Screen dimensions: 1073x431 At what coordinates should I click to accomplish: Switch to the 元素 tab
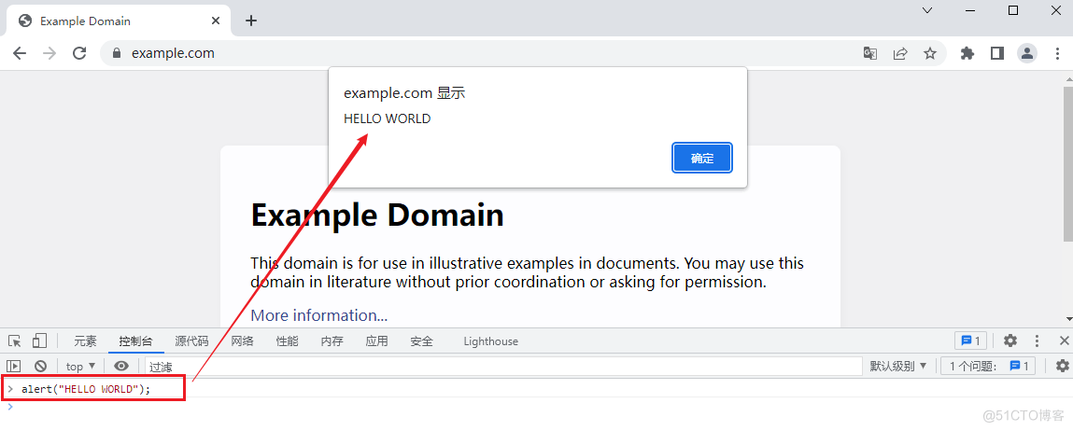86,341
